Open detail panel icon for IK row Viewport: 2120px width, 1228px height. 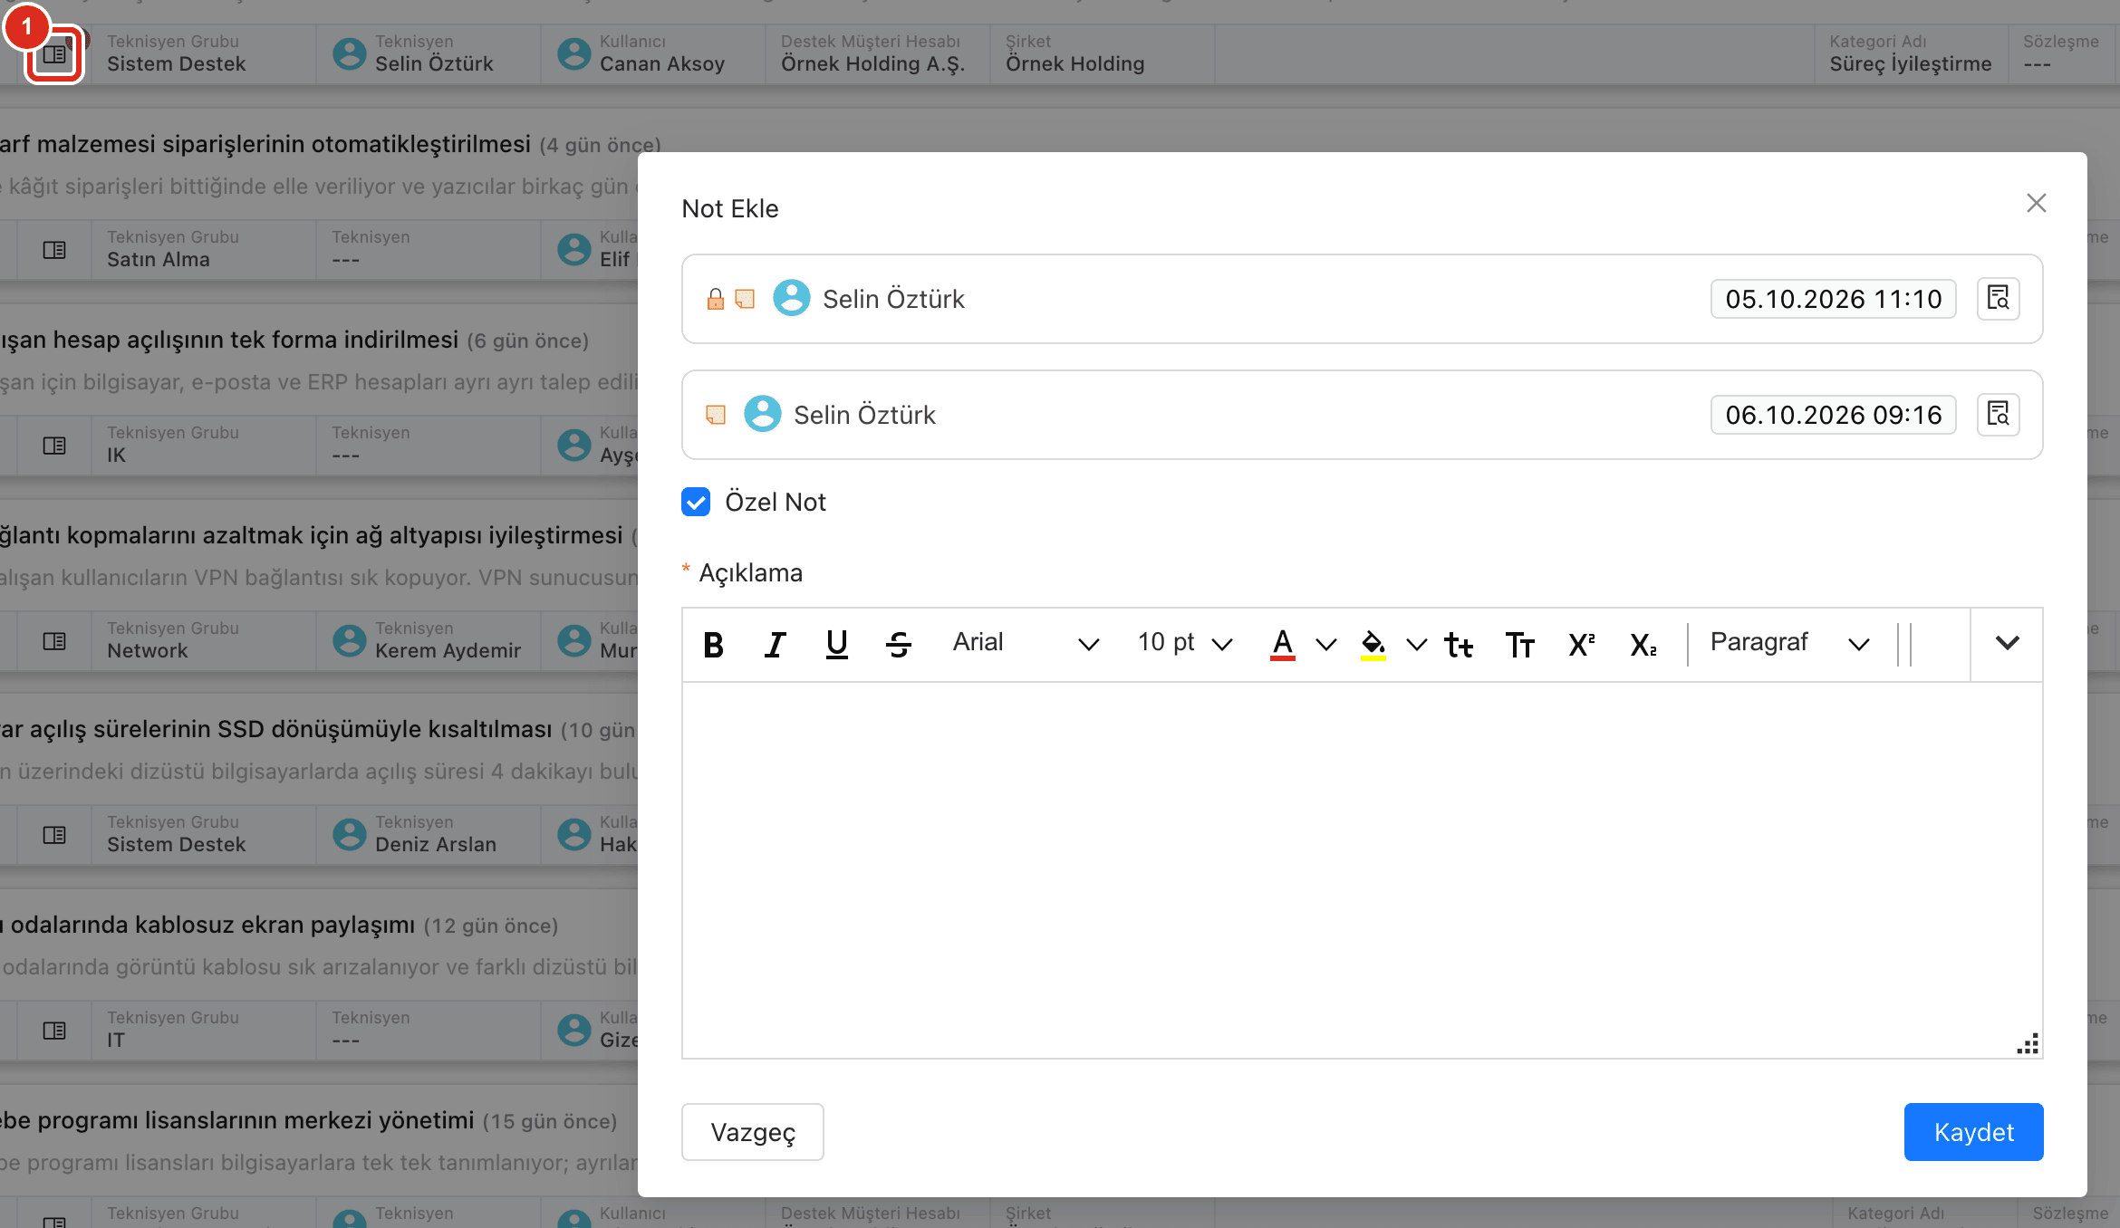[x=54, y=446]
